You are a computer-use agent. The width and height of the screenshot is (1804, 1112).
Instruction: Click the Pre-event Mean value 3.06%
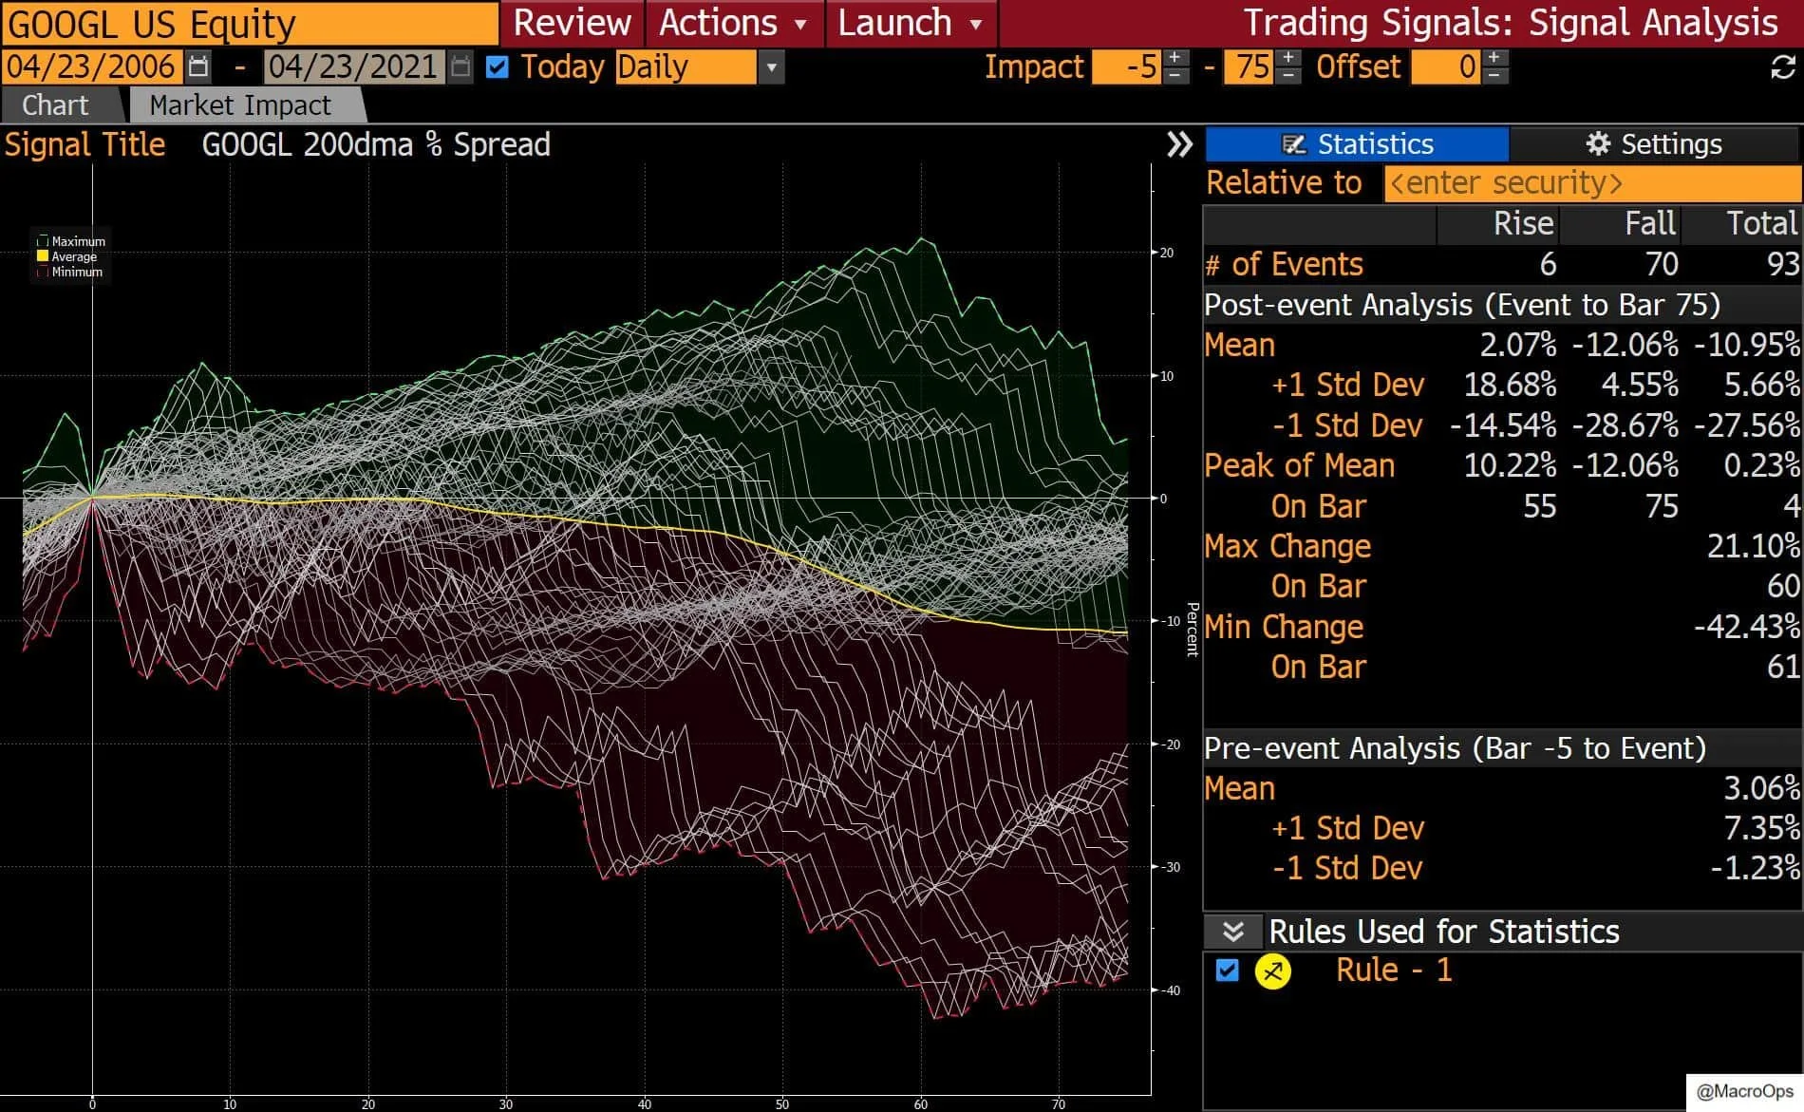point(1761,788)
